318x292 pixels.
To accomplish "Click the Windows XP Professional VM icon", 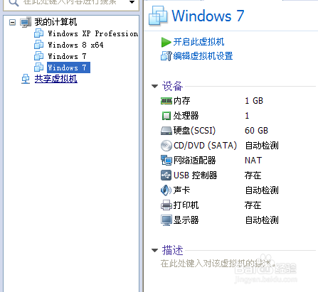I will coord(38,33).
